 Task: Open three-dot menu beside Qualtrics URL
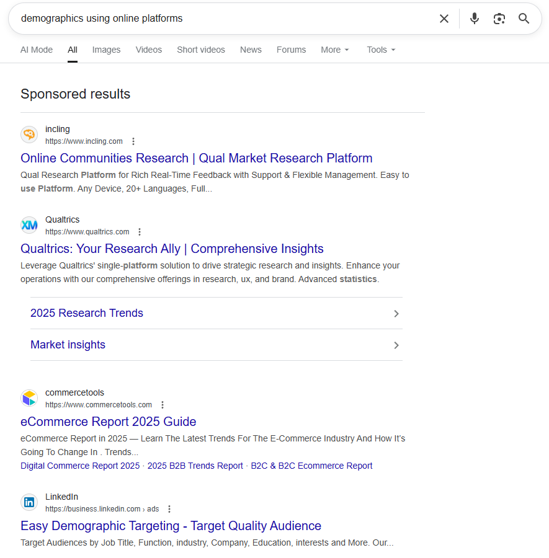point(140,232)
